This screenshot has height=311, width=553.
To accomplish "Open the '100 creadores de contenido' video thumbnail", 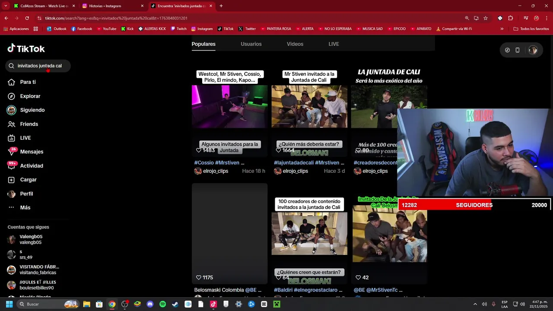I will (x=309, y=233).
